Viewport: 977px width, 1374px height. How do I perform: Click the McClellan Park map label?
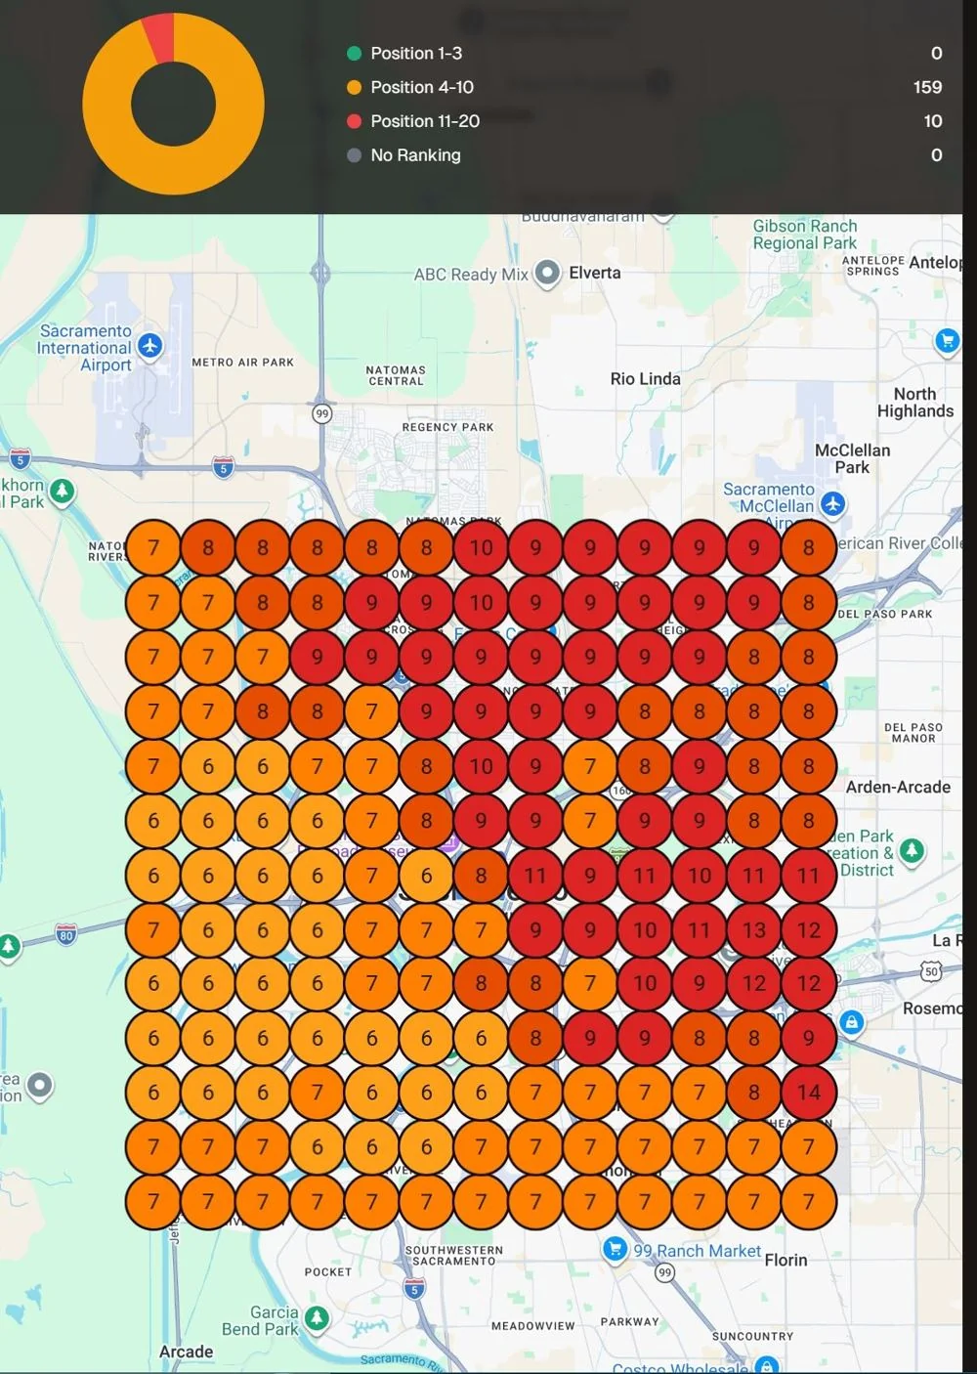pos(853,458)
